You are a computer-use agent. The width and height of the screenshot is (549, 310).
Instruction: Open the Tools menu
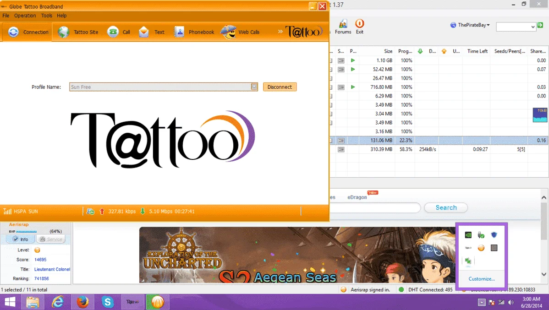pos(47,16)
